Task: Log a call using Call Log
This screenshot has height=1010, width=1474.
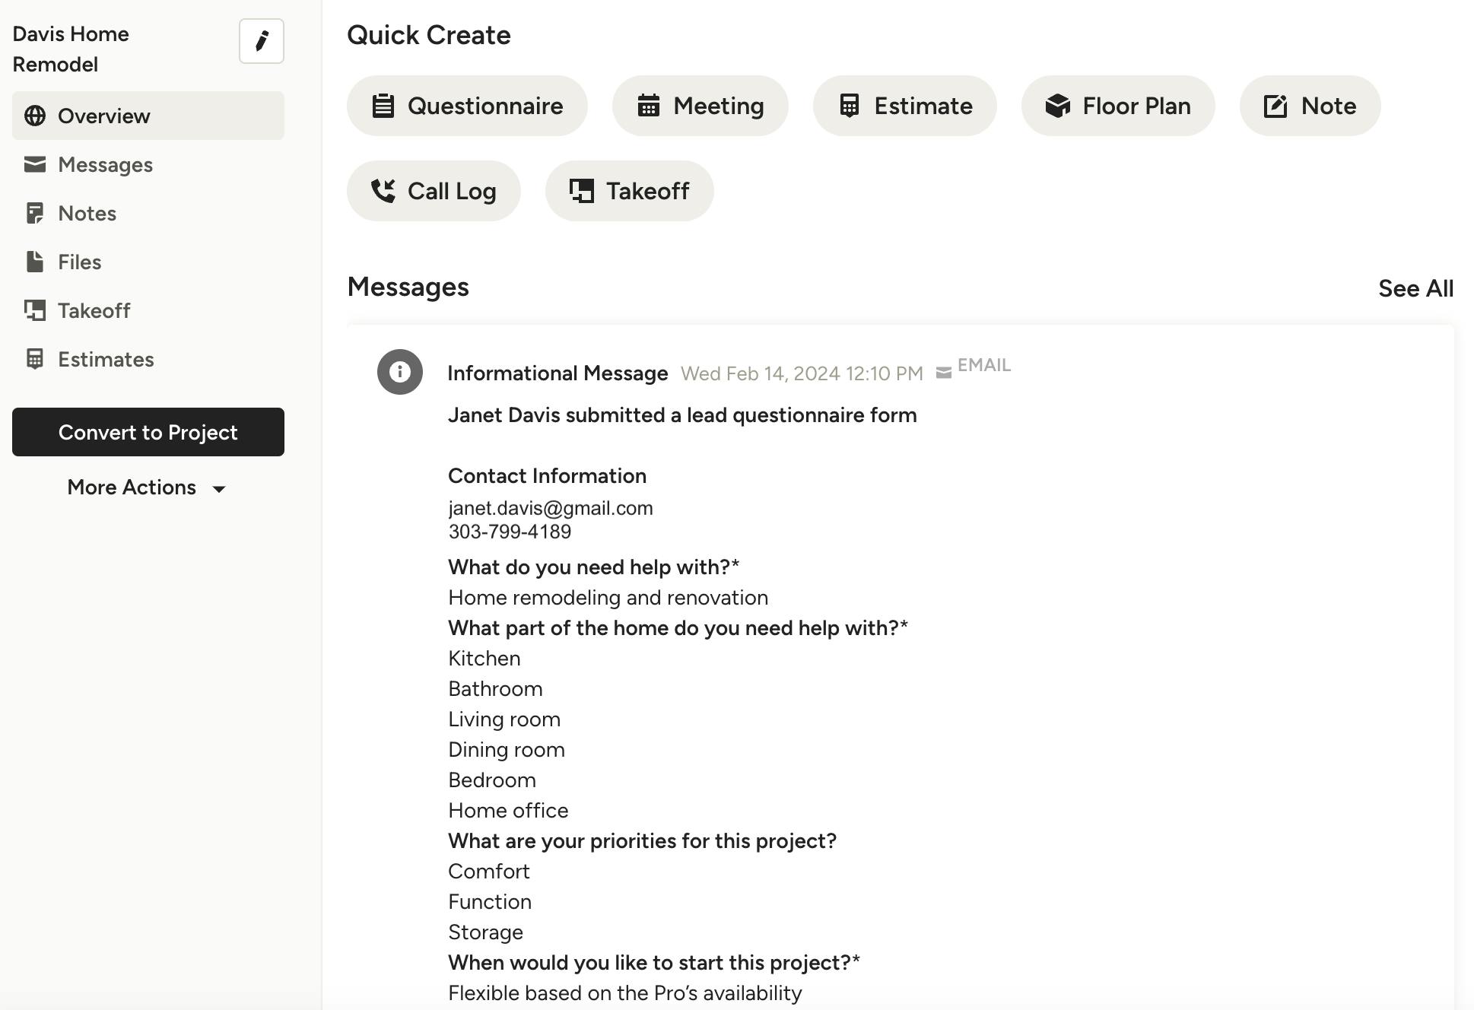Action: click(x=433, y=191)
